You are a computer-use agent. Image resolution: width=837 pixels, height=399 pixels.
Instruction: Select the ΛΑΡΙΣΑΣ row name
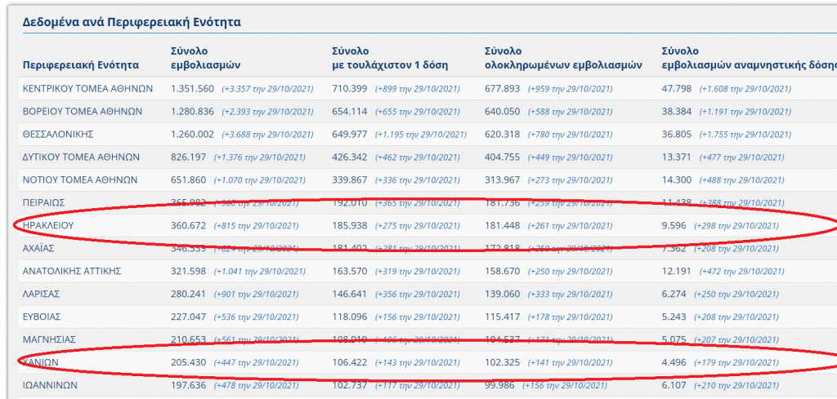click(x=43, y=293)
